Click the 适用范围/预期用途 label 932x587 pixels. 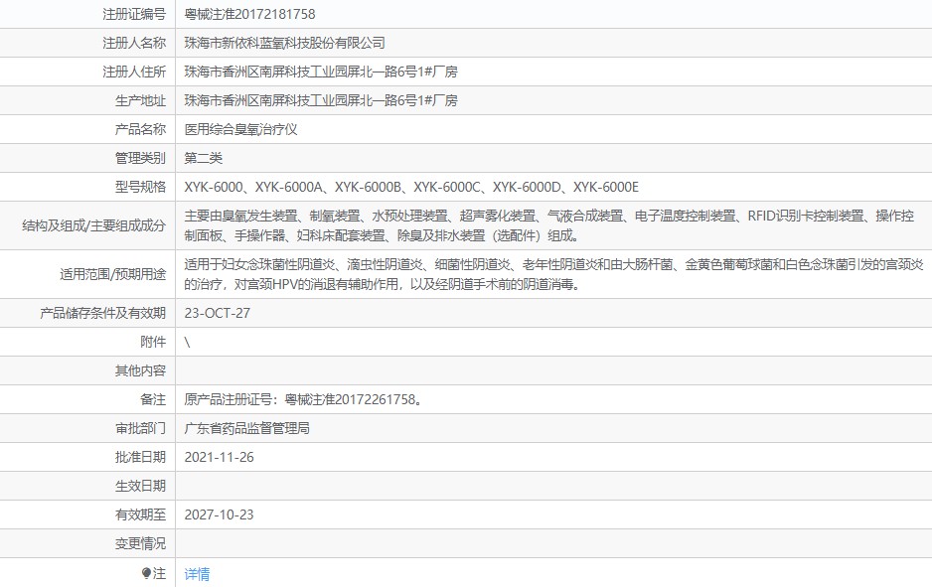[x=112, y=274]
